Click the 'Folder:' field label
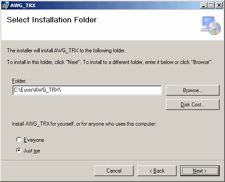The image size is (225, 182). point(19,81)
